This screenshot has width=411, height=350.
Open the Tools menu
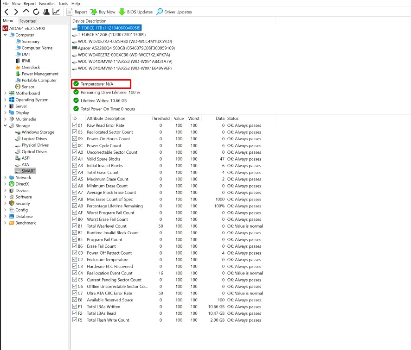pos(63,4)
